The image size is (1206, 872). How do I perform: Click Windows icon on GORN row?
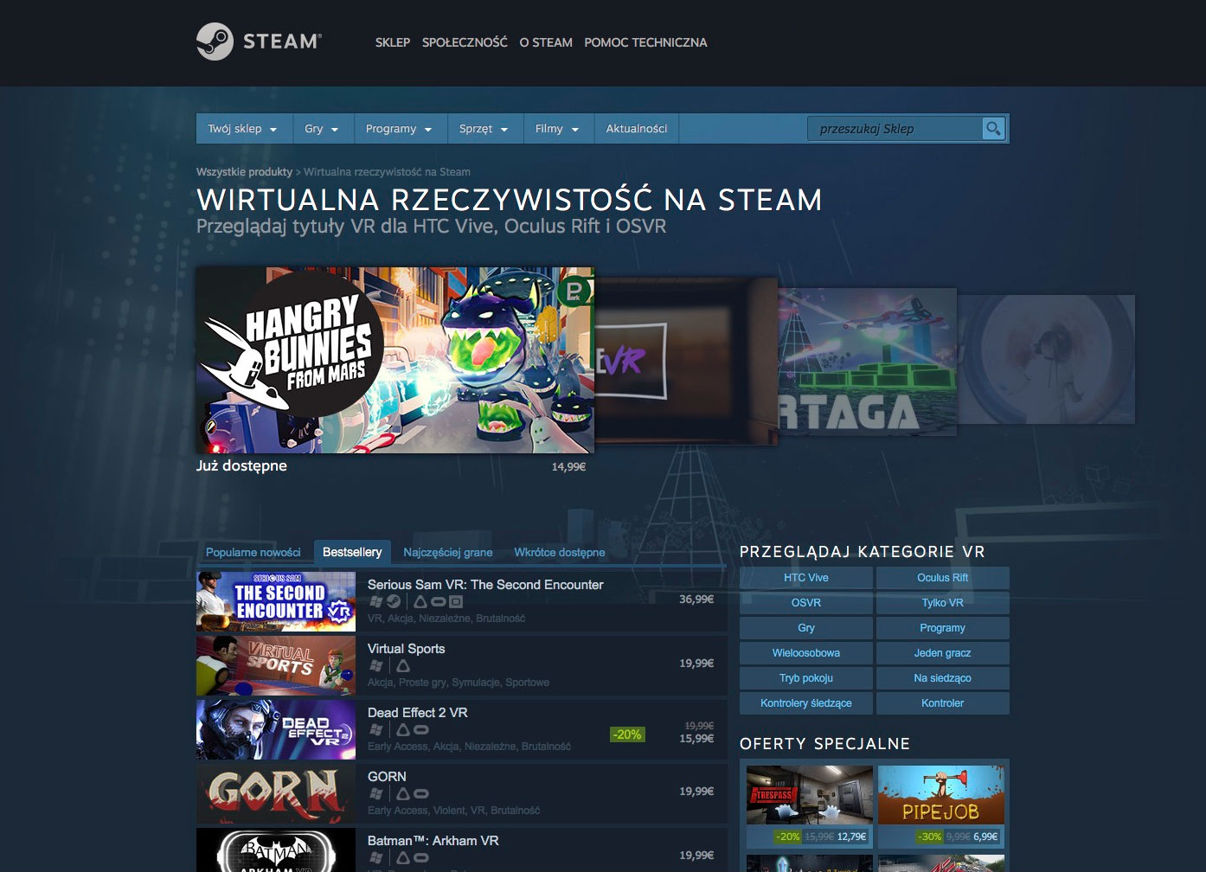click(x=376, y=793)
